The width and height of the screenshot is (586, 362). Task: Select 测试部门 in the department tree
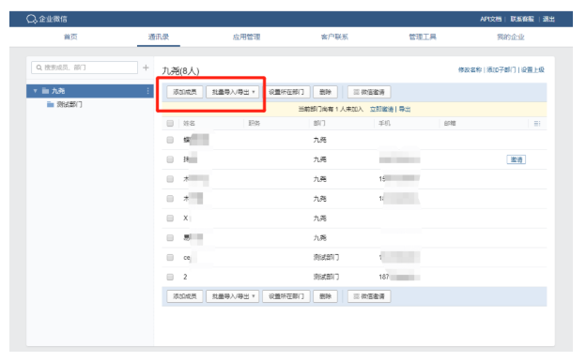(x=69, y=104)
